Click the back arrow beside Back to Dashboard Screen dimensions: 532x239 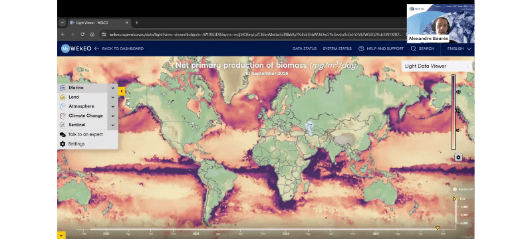pos(96,48)
